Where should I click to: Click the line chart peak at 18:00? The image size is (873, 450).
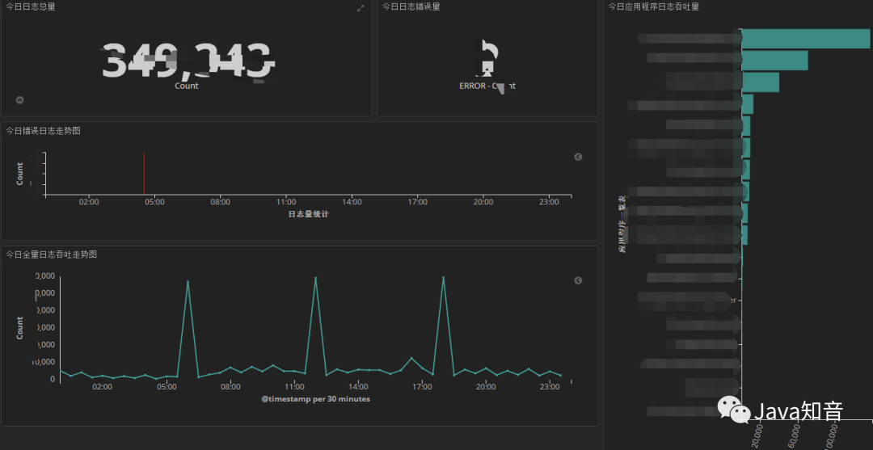click(x=443, y=277)
